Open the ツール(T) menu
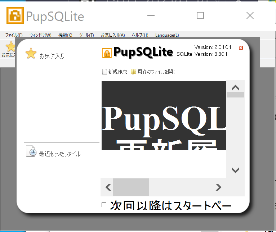Viewport: 276px width, 232px height. 86,35
